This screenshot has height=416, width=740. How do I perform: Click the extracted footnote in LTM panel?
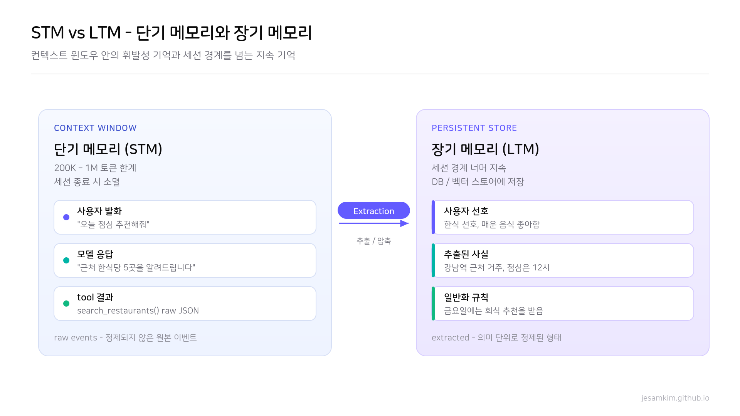[496, 337]
